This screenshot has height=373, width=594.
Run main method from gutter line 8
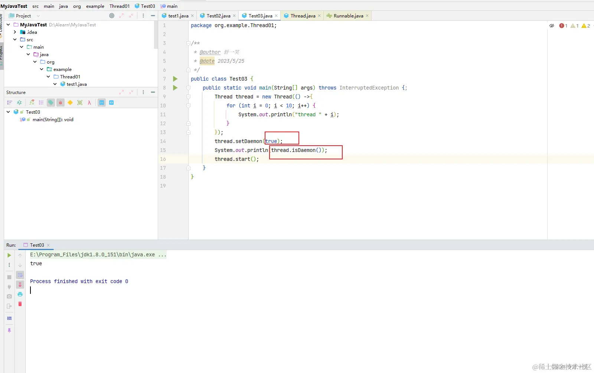(x=175, y=88)
